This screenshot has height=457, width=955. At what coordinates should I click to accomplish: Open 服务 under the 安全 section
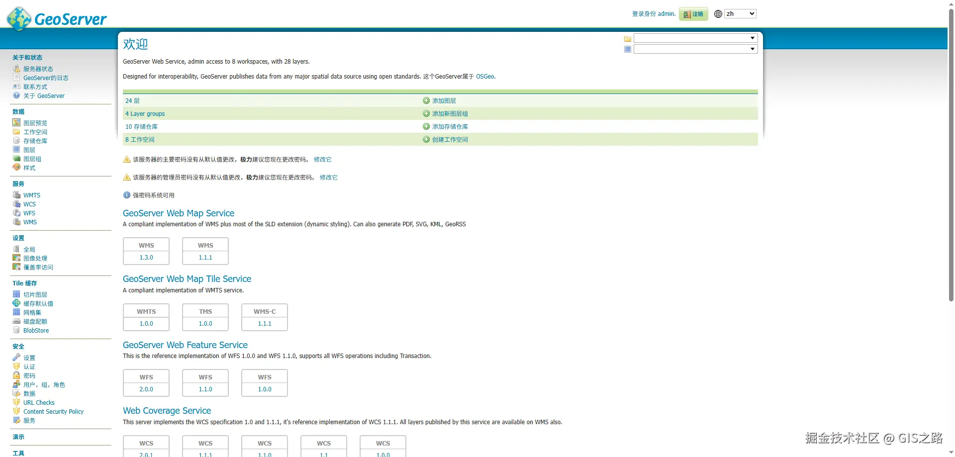[29, 420]
